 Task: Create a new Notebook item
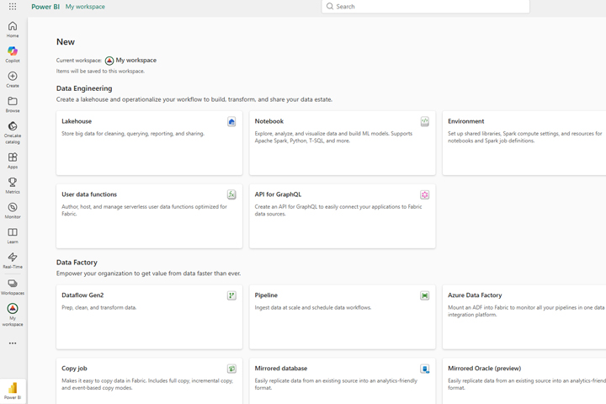pos(342,143)
